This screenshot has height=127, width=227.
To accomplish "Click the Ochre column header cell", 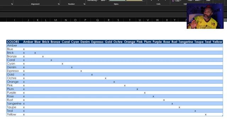I will coord(118,42).
